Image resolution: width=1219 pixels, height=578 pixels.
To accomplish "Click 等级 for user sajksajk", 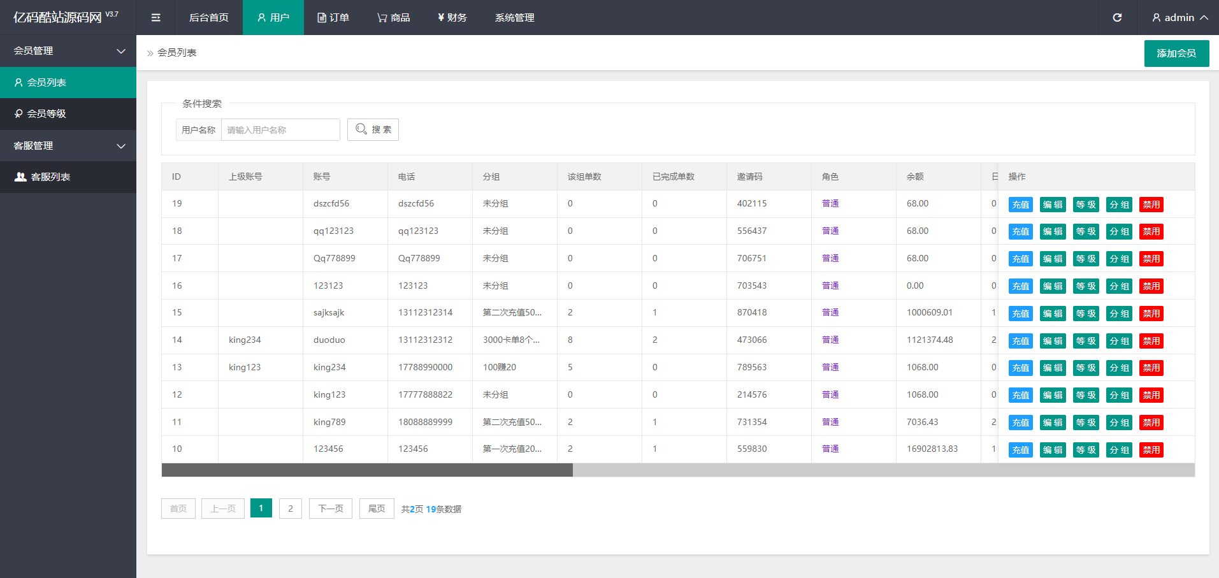I will tap(1086, 314).
